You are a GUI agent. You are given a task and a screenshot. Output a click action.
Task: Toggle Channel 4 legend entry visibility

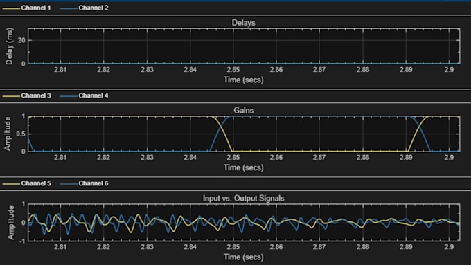point(84,95)
